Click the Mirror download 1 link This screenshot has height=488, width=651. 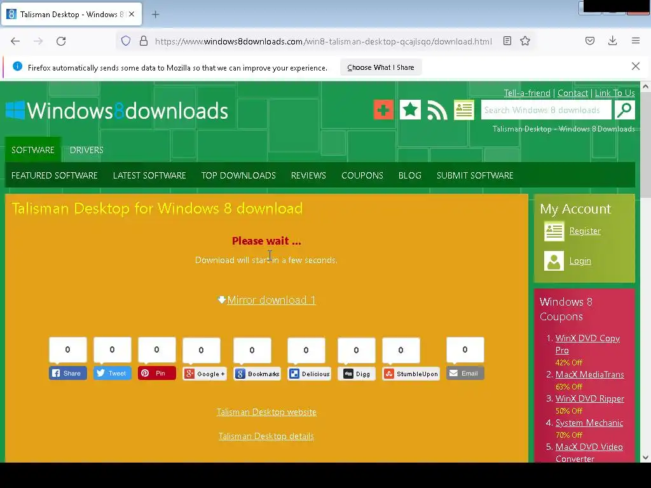tap(271, 300)
